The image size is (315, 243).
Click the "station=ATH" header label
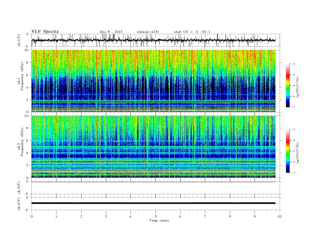[x=148, y=32]
